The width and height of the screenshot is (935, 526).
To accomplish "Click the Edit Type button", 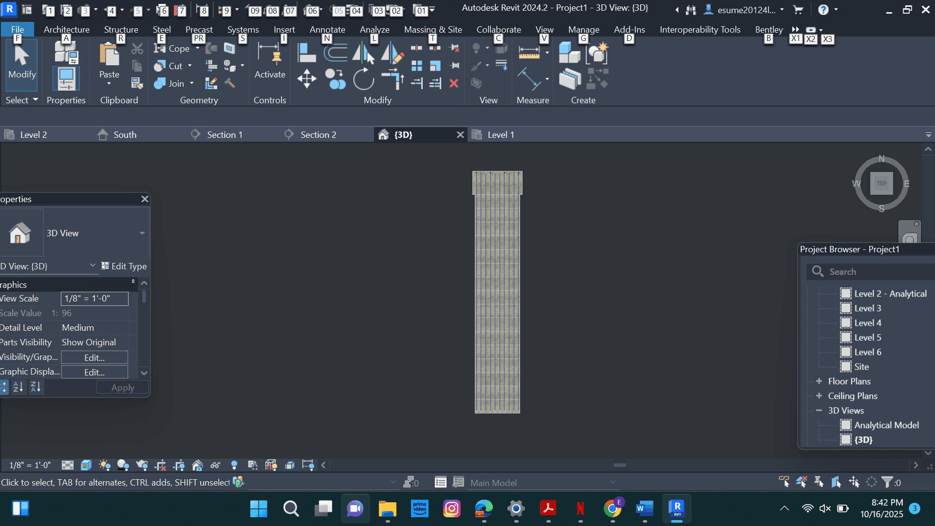I will tap(124, 266).
